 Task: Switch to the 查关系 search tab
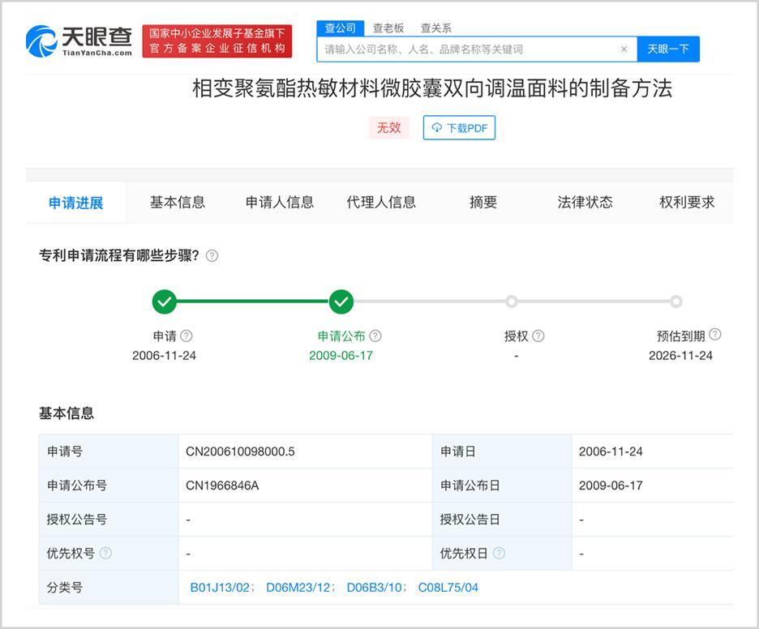pos(436,28)
